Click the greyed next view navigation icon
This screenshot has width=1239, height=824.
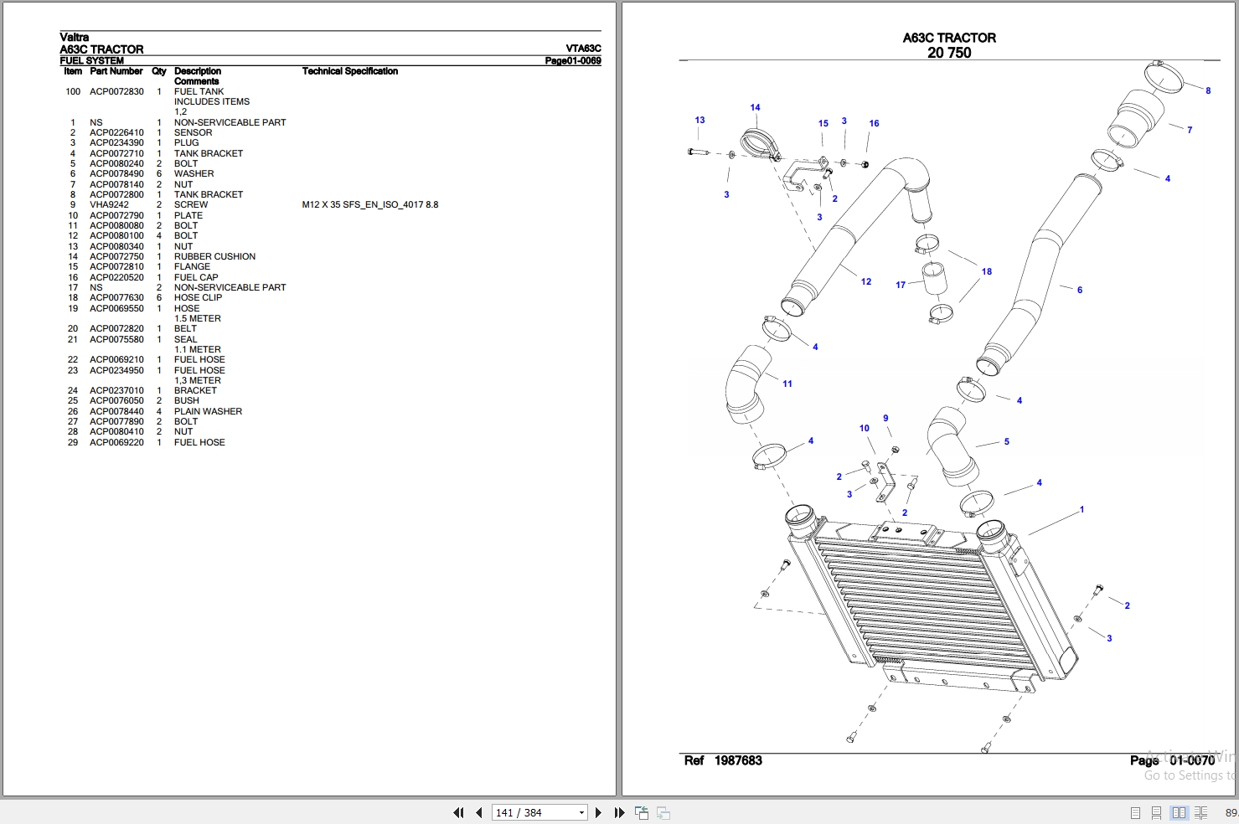(x=663, y=812)
